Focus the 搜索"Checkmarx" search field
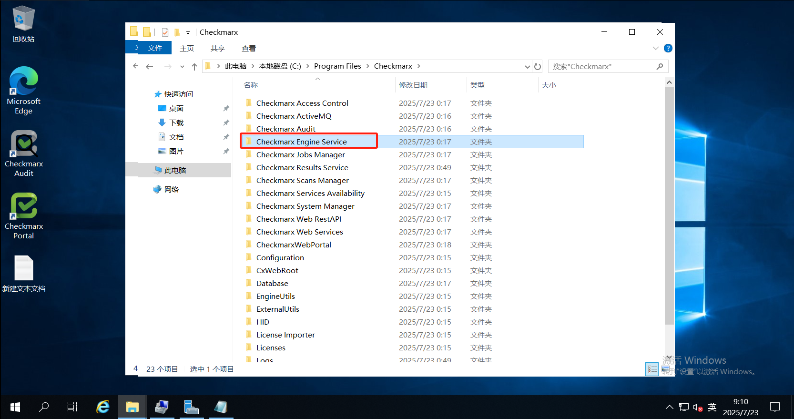Viewport: 794px width, 419px height. pyautogui.click(x=608, y=66)
